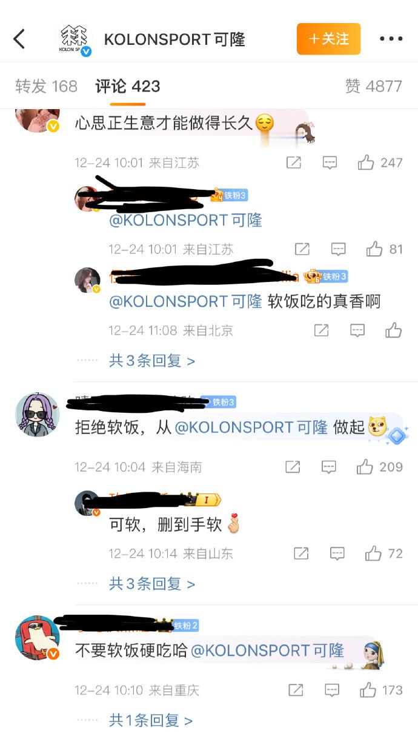Select the 评论 423 tab

(128, 86)
